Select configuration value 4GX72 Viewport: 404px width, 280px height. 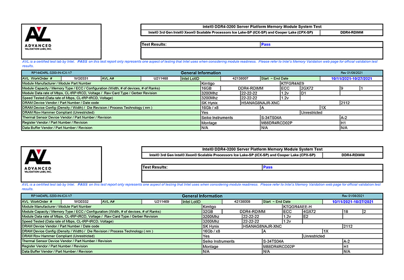tap(309, 212)
